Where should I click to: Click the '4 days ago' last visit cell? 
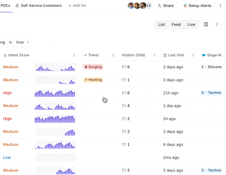point(173,144)
